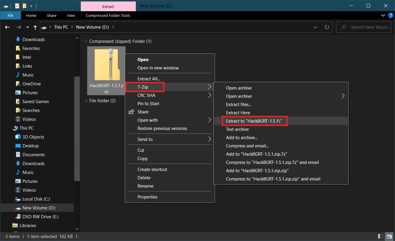395x241 pixels.
Task: Go forward using the right arrow
Action: coord(19,27)
